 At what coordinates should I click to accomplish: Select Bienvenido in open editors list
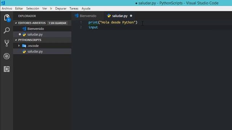[42, 29]
